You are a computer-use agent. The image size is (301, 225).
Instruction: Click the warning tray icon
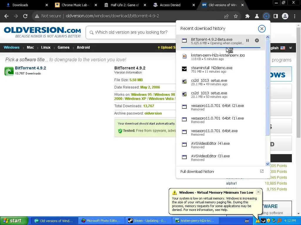tap(257, 221)
